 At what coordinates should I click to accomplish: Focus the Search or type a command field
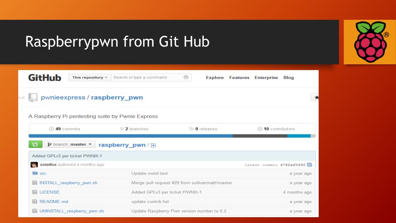[148, 77]
